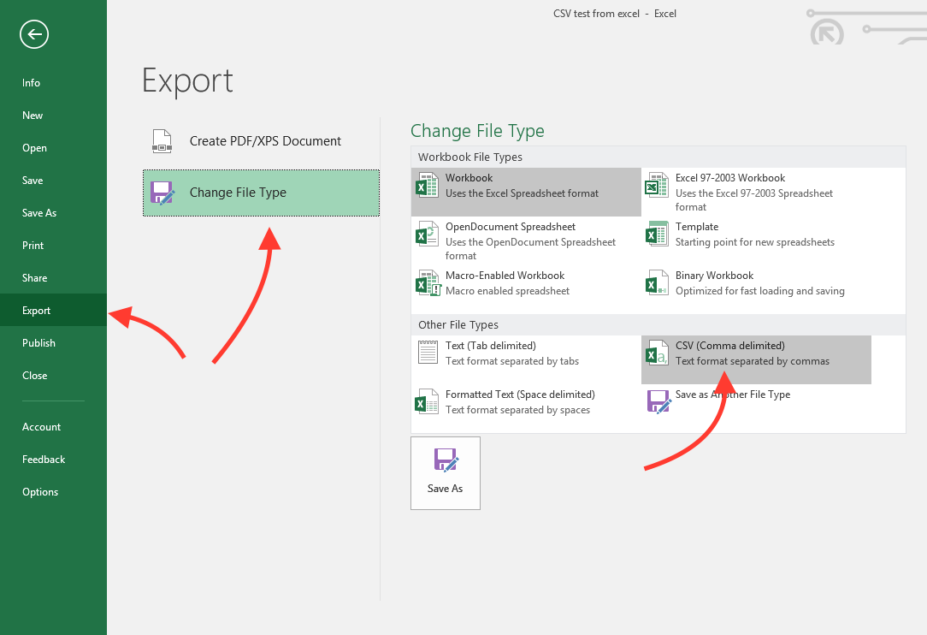
Task: Go to the Print menu item
Action: point(33,246)
